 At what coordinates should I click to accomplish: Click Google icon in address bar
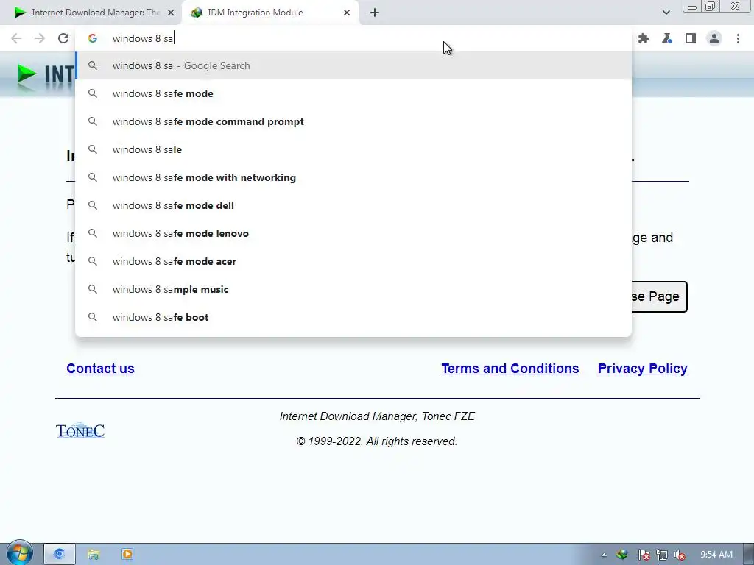click(x=93, y=38)
